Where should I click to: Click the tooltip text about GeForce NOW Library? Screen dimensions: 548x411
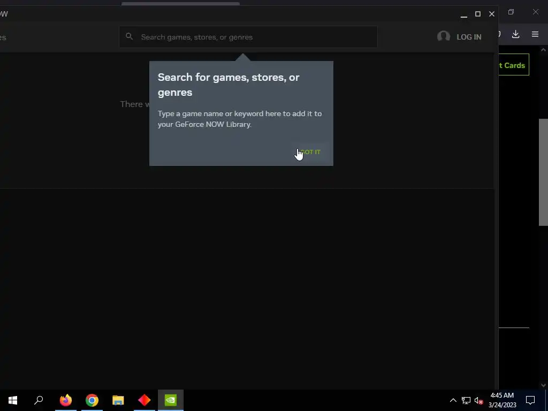[x=240, y=119]
